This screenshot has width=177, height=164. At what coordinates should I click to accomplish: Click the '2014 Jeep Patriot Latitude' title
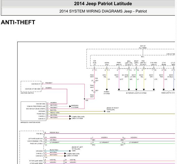point(103,4)
